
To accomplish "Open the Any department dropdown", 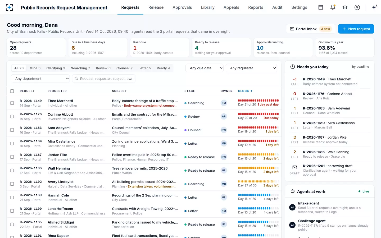I will (x=40, y=79).
